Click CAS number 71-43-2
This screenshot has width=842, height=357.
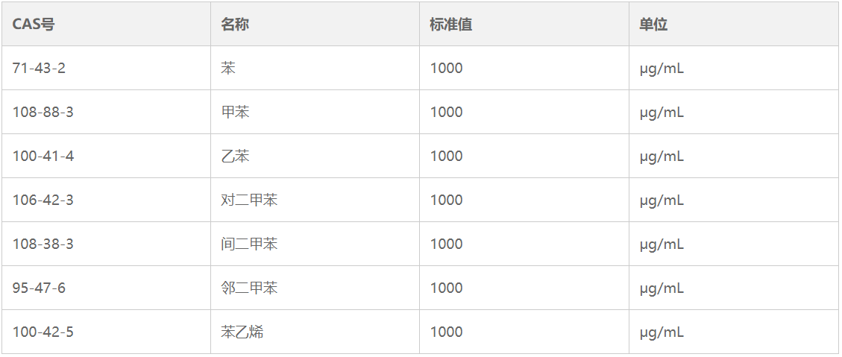point(39,68)
